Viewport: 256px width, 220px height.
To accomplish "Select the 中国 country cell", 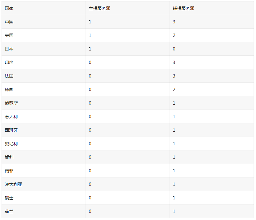I will (x=9, y=22).
